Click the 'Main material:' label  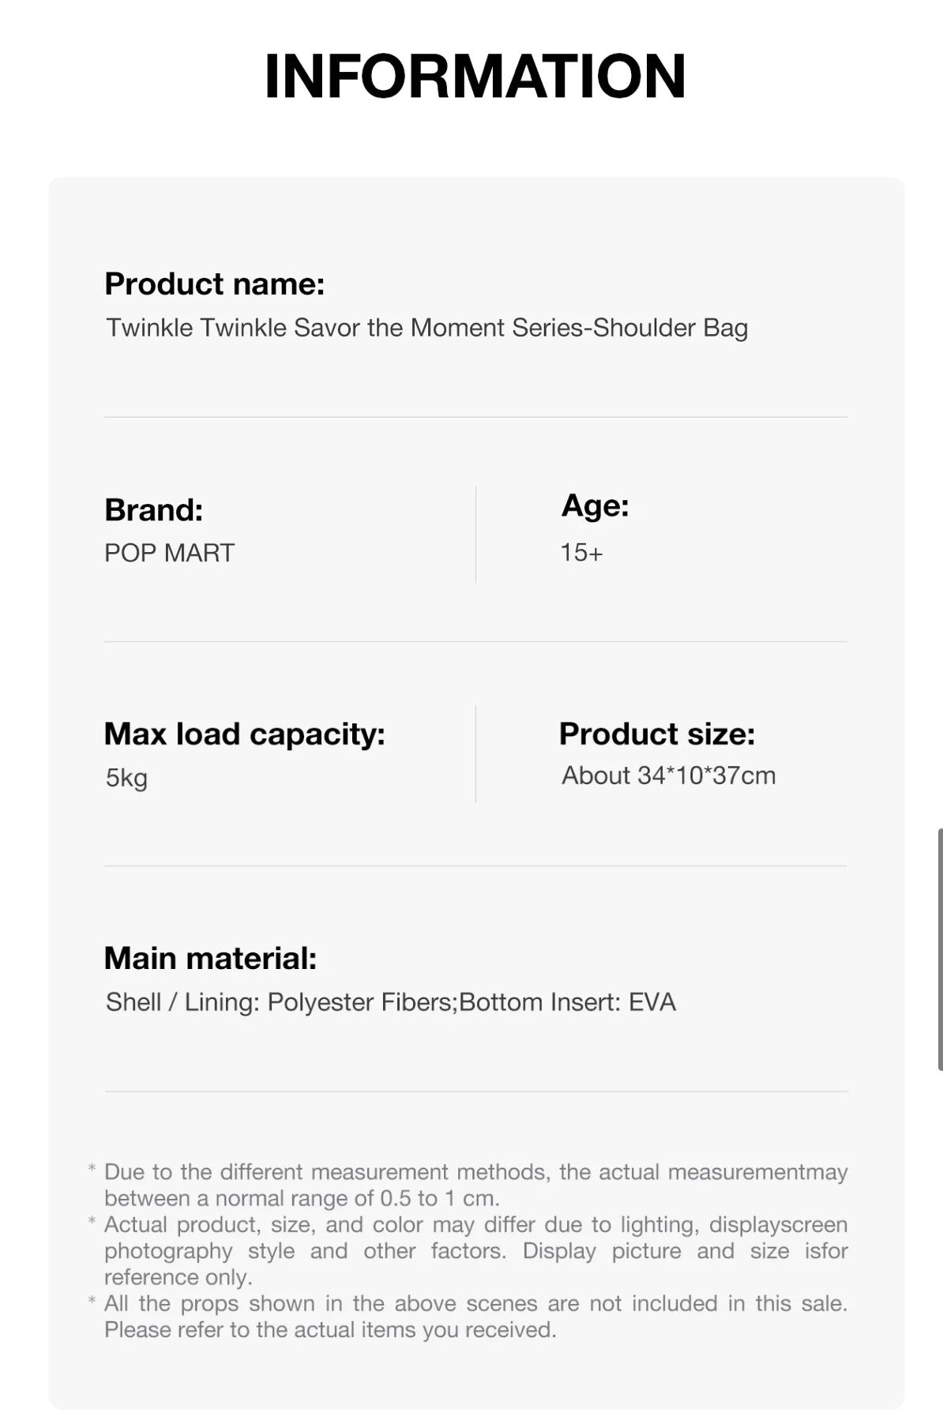210,959
